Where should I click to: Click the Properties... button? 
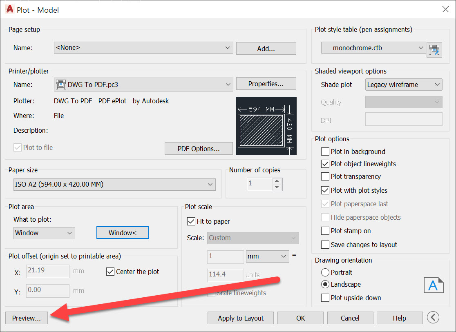click(x=266, y=84)
